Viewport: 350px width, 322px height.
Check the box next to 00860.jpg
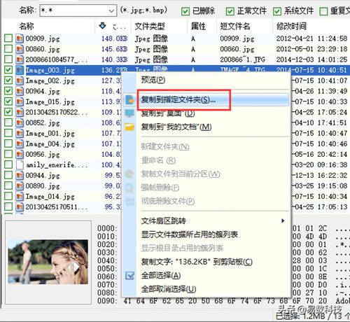pyautogui.click(x=8, y=49)
